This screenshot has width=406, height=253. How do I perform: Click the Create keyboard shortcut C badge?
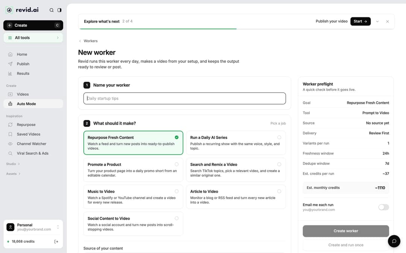coord(57,25)
